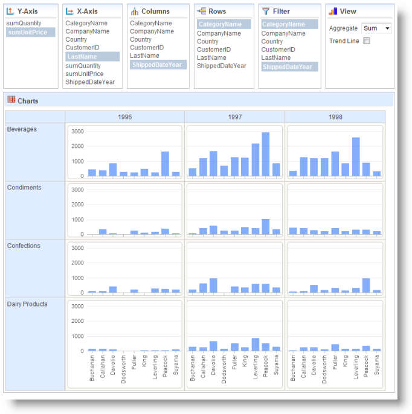Click the Charts panel title
Screen dimensions: 412x414
(x=28, y=101)
